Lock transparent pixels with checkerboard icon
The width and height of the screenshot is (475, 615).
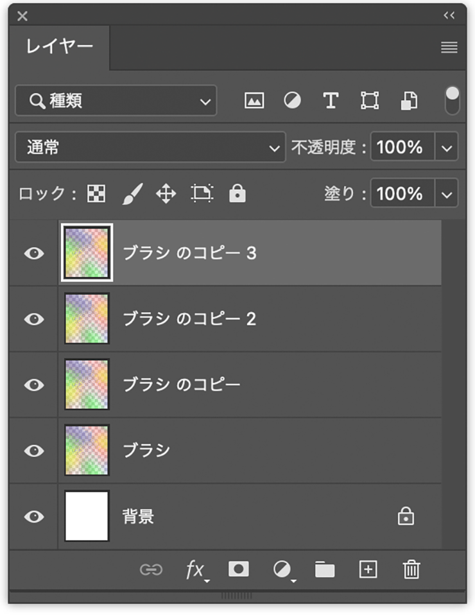tap(96, 193)
